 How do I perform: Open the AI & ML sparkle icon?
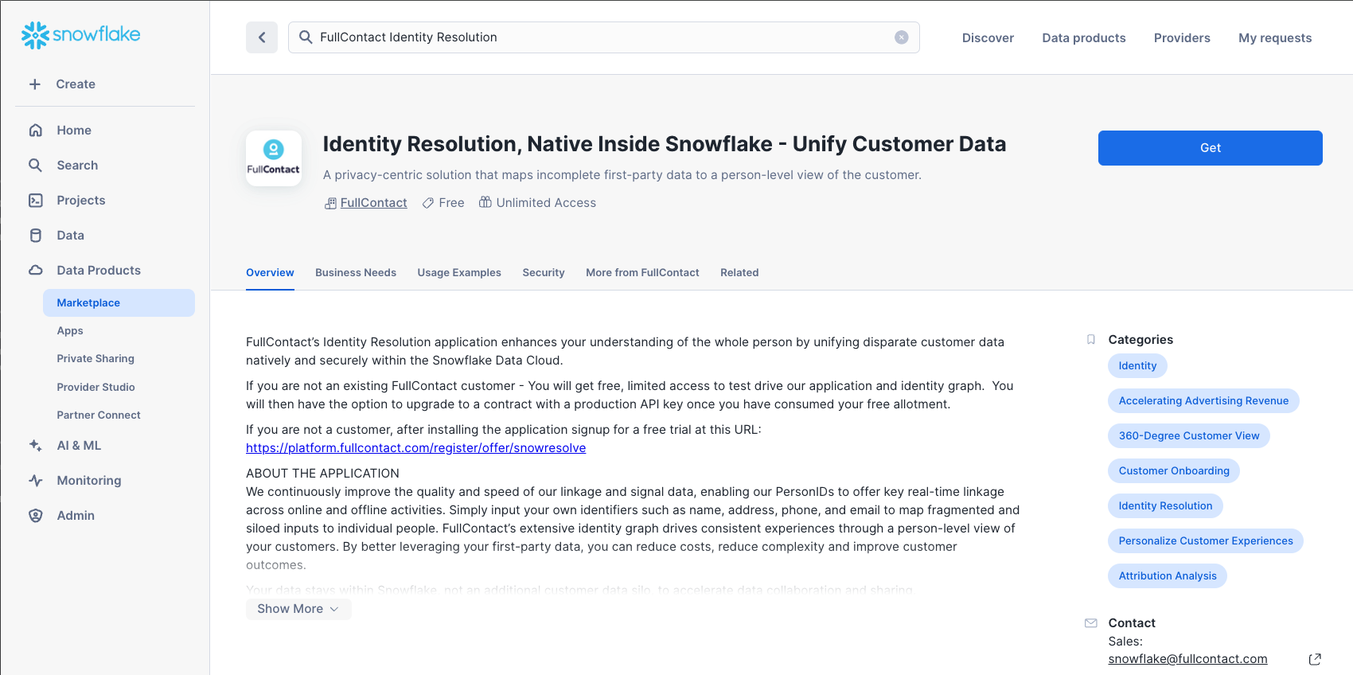click(36, 446)
